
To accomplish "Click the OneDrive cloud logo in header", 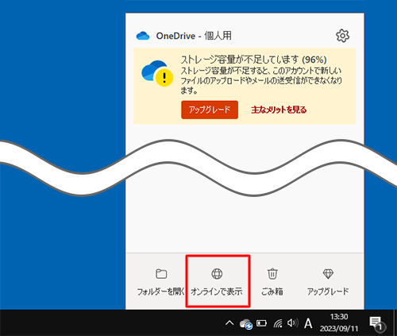I will [x=143, y=36].
